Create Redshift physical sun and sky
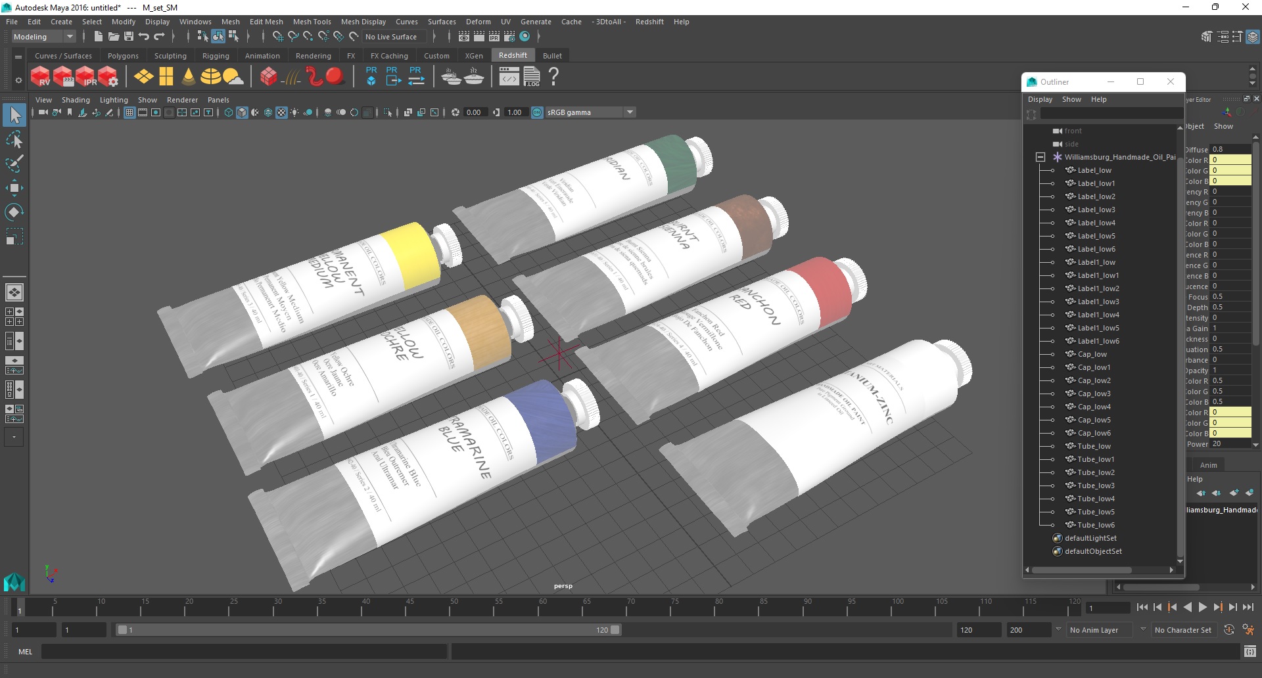The height and width of the screenshot is (678, 1262). 233,77
